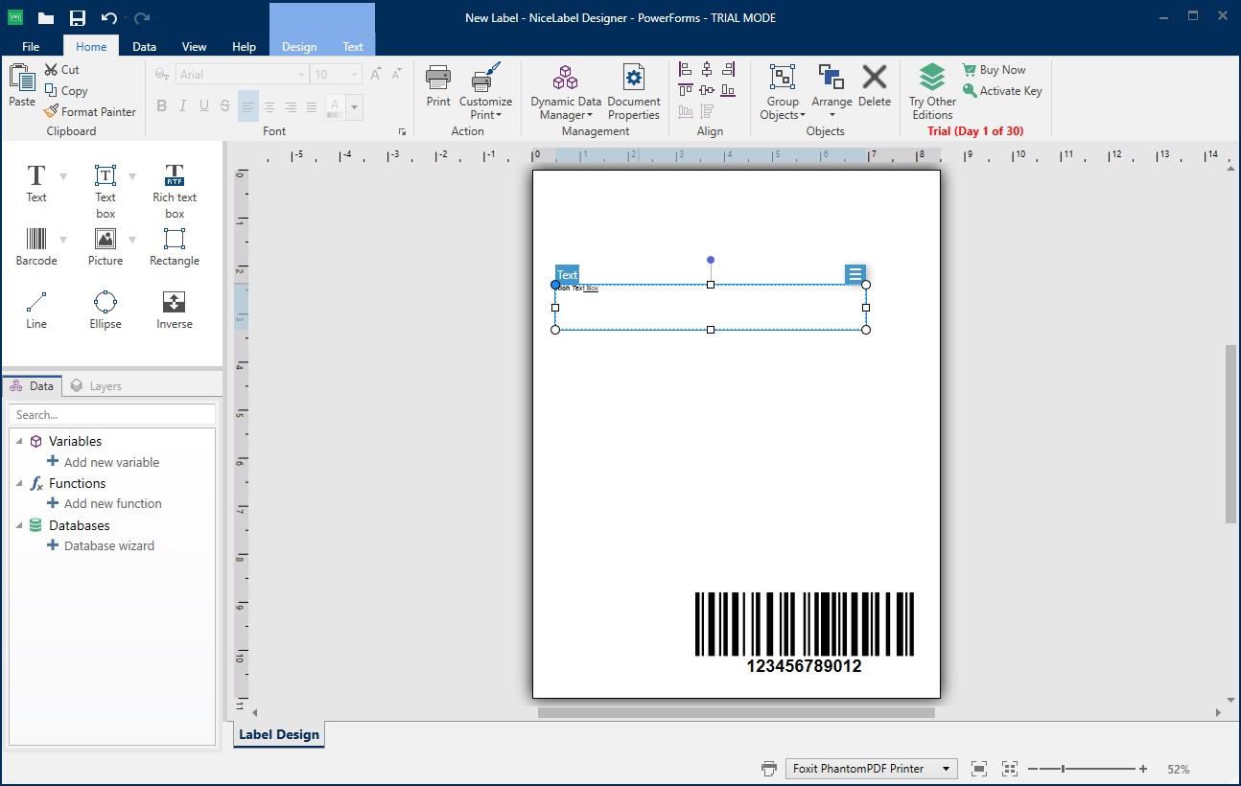Select the Text box tool
The height and width of the screenshot is (786, 1241).
coord(105,190)
